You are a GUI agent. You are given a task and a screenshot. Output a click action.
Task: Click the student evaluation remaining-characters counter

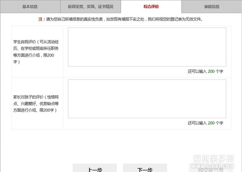205,71
